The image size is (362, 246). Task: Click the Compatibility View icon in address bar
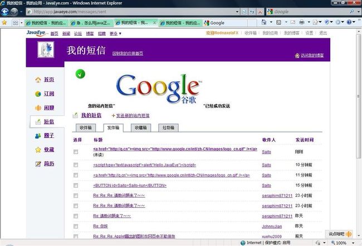[x=244, y=12]
